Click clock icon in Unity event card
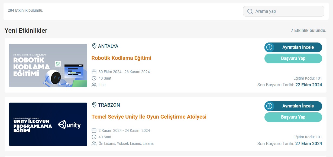 (94, 137)
